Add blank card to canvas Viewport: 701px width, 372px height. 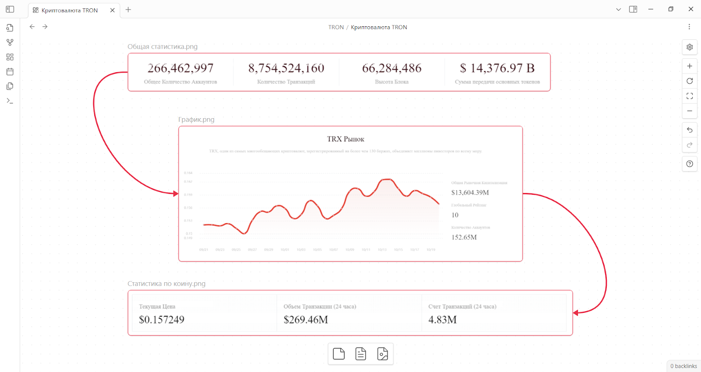(x=339, y=354)
